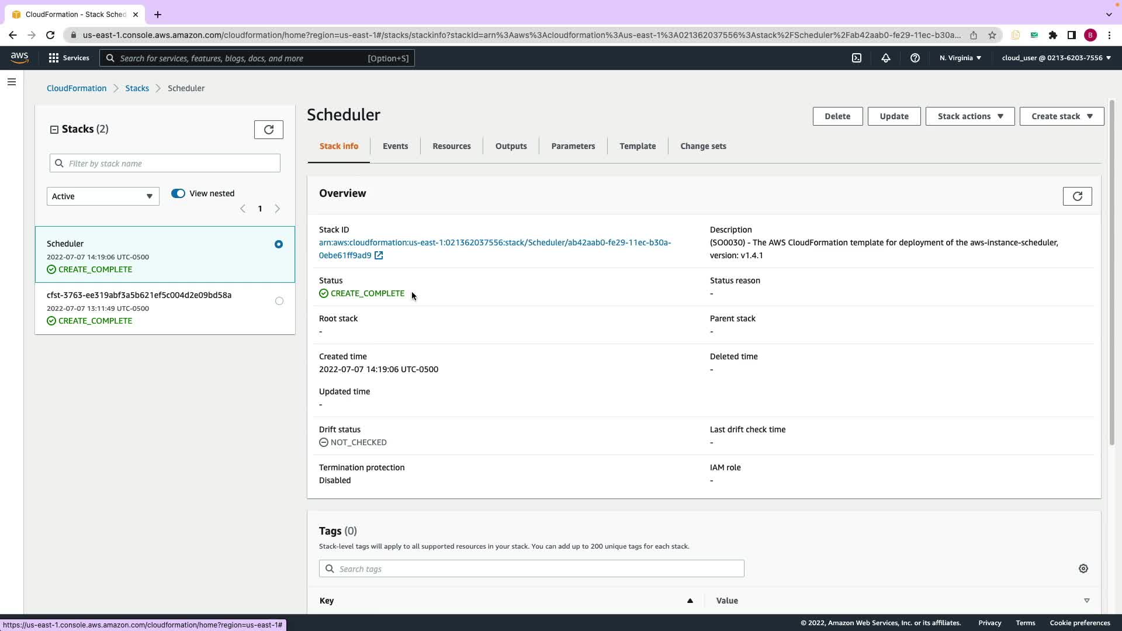
Task: Open Stack ID external link icon
Action: 379,255
